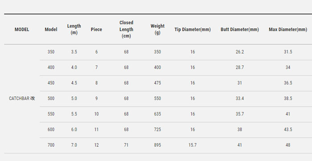
Task: Click the 4.0 length cell
Action: tap(74, 67)
